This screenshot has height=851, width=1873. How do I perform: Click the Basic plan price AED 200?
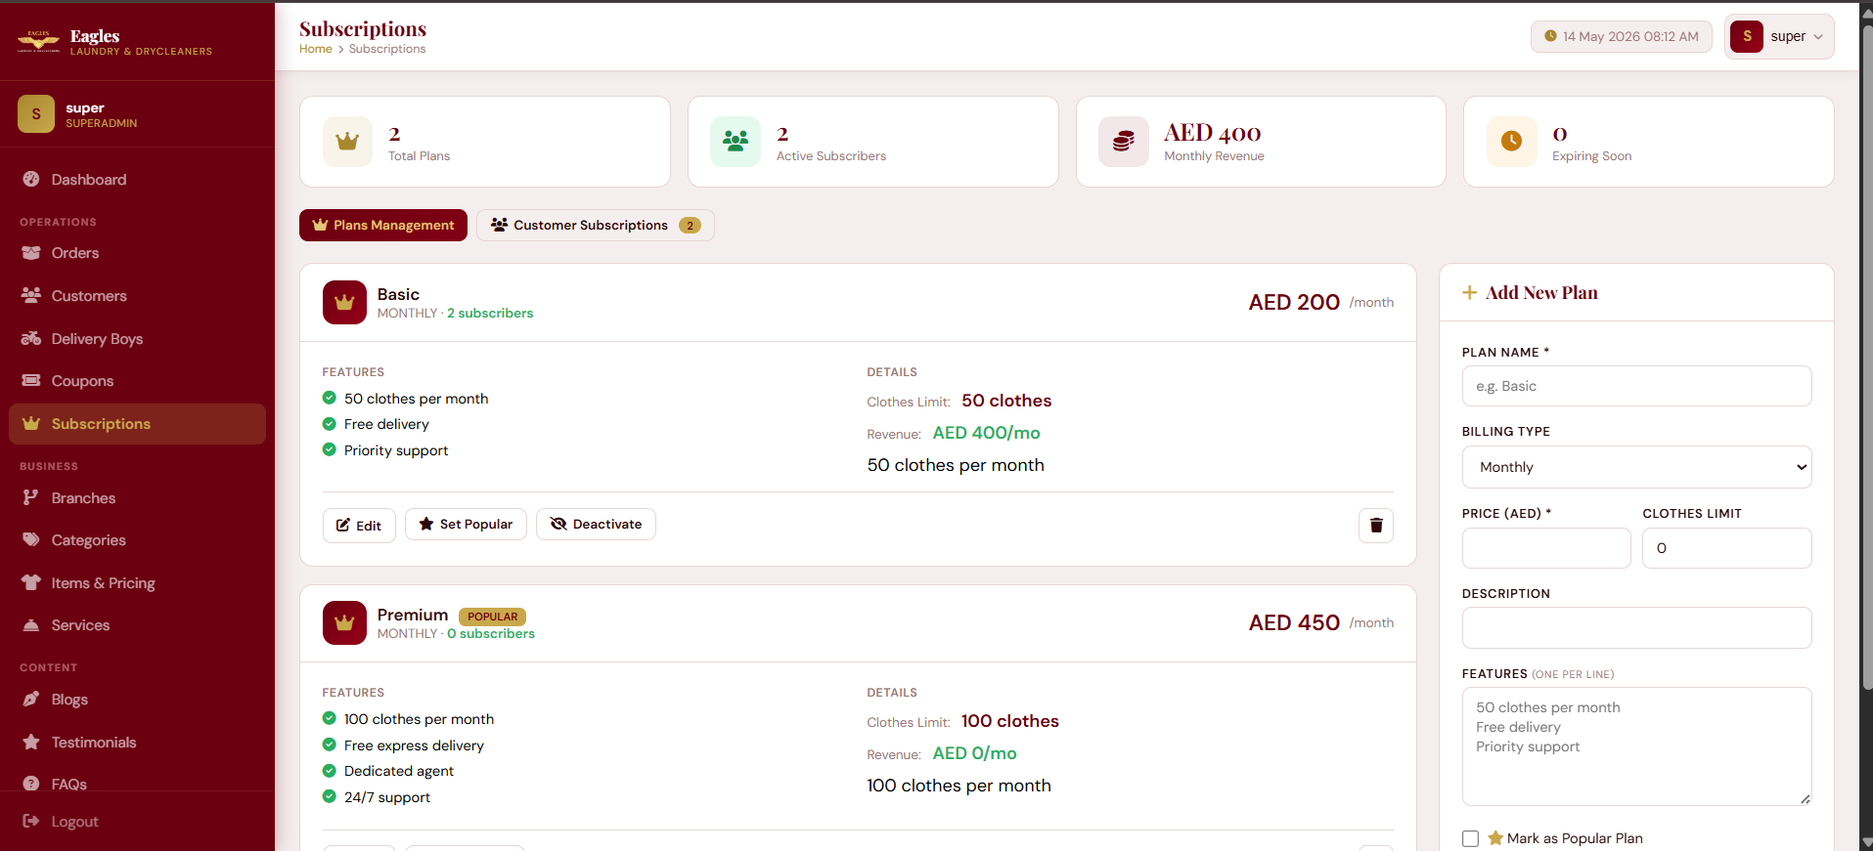click(x=1294, y=303)
